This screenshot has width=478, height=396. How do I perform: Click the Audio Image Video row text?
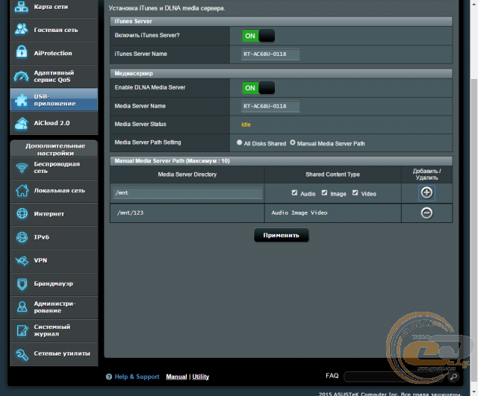point(299,213)
